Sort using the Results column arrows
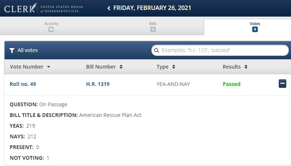Image resolution: width=291 pixels, height=166 pixels. [246, 67]
